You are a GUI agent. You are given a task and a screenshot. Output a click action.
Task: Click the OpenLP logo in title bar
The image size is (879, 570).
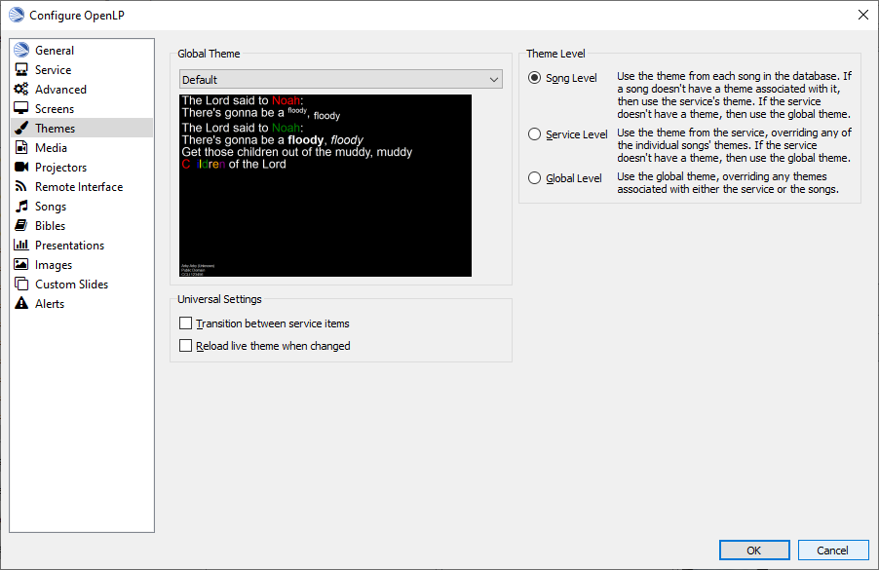[17, 15]
